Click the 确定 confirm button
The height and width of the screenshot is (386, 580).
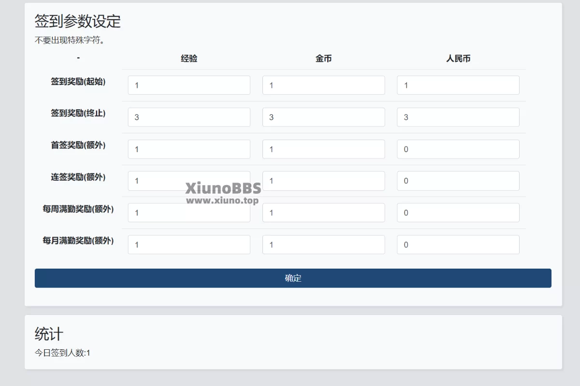point(292,278)
